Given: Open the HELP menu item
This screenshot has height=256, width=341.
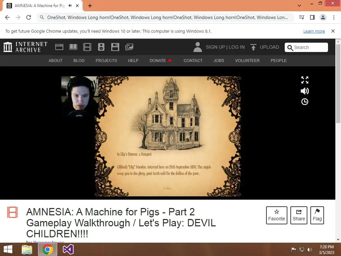Looking at the screenshot, I should tap(133, 61).
